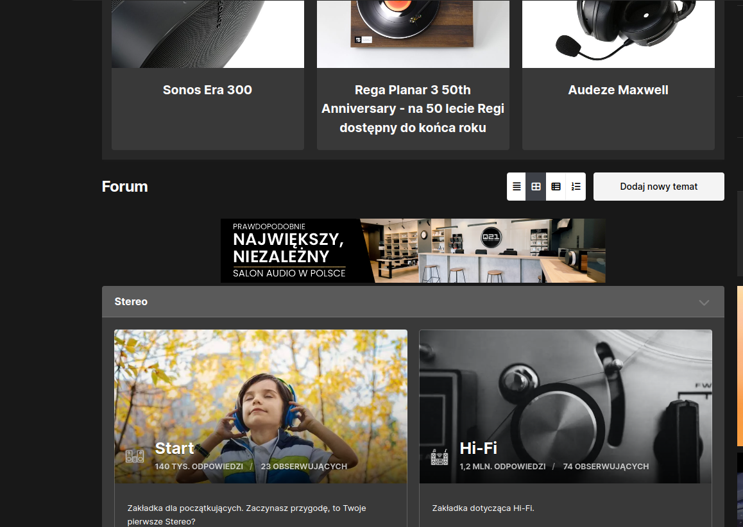Screen dimensions: 743x527
Task: Open the Q21 salon audio banner ad
Action: click(413, 251)
